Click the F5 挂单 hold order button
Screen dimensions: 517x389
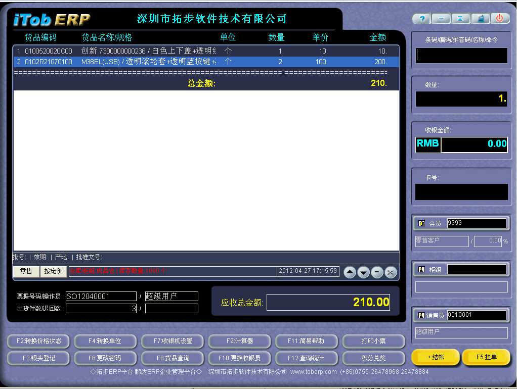pos(486,357)
